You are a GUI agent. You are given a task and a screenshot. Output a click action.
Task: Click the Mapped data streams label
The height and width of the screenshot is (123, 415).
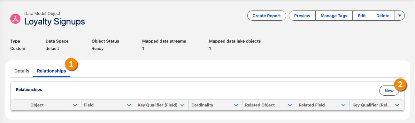[x=164, y=41]
